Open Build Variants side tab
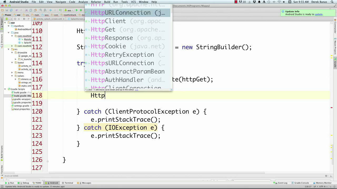The image size is (337, 189). click(x=2, y=154)
